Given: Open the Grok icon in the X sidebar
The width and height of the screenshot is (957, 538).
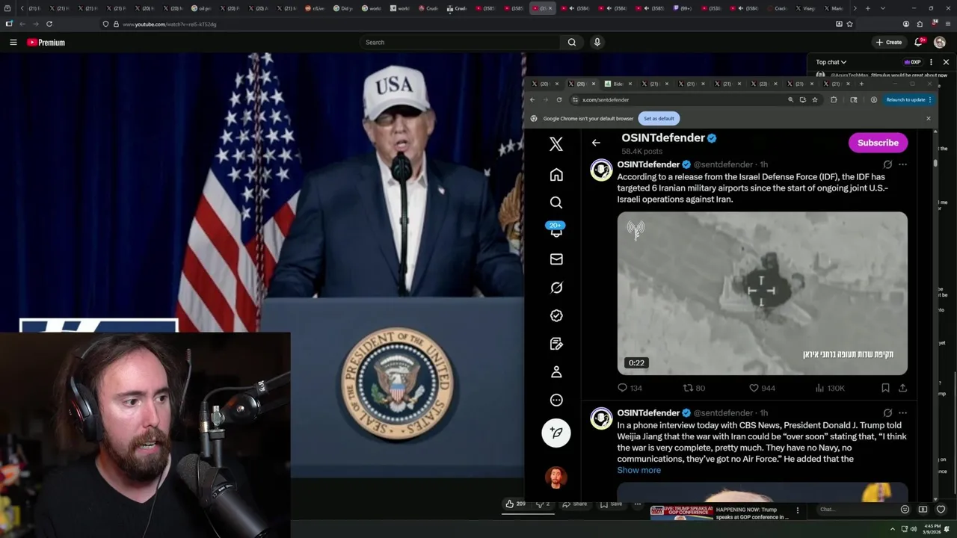Looking at the screenshot, I should click(x=556, y=288).
